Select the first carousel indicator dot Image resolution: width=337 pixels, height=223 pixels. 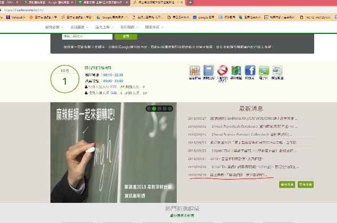point(149,109)
